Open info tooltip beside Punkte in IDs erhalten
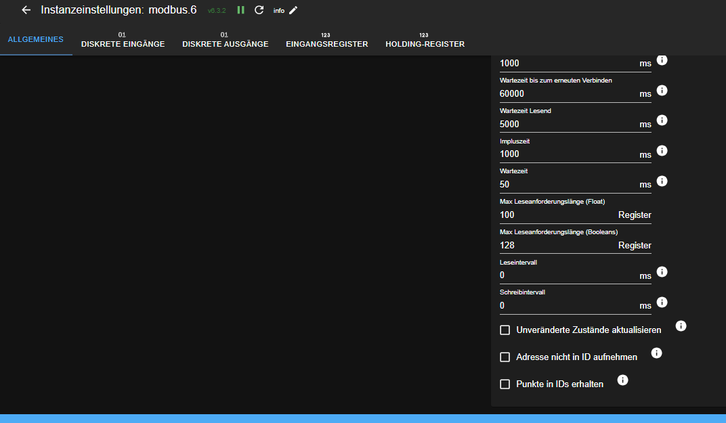 (x=622, y=380)
